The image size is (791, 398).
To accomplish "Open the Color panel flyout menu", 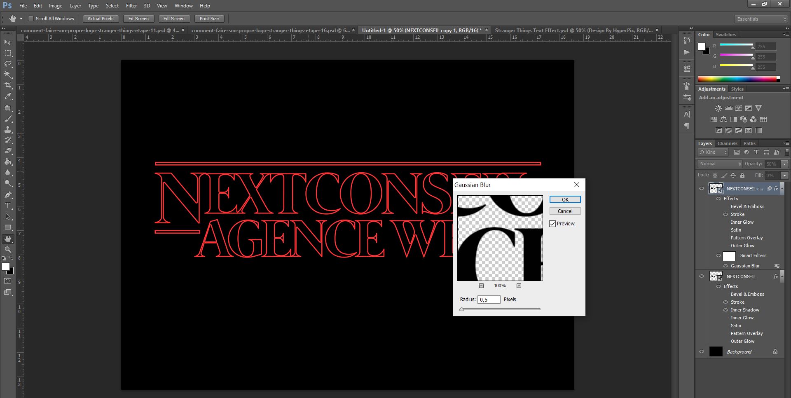I will click(786, 35).
